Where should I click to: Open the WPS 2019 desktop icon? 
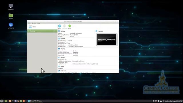click(x=11, y=26)
